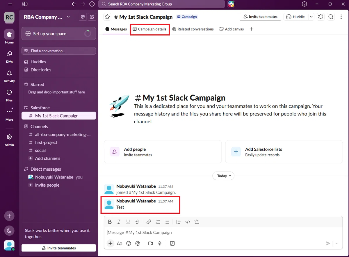This screenshot has width=349, height=257.
Task: Click the Message #My 1st Slack Campaign field
Action: [223, 233]
